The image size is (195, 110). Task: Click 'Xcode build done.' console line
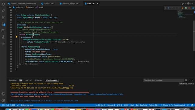(19, 86)
